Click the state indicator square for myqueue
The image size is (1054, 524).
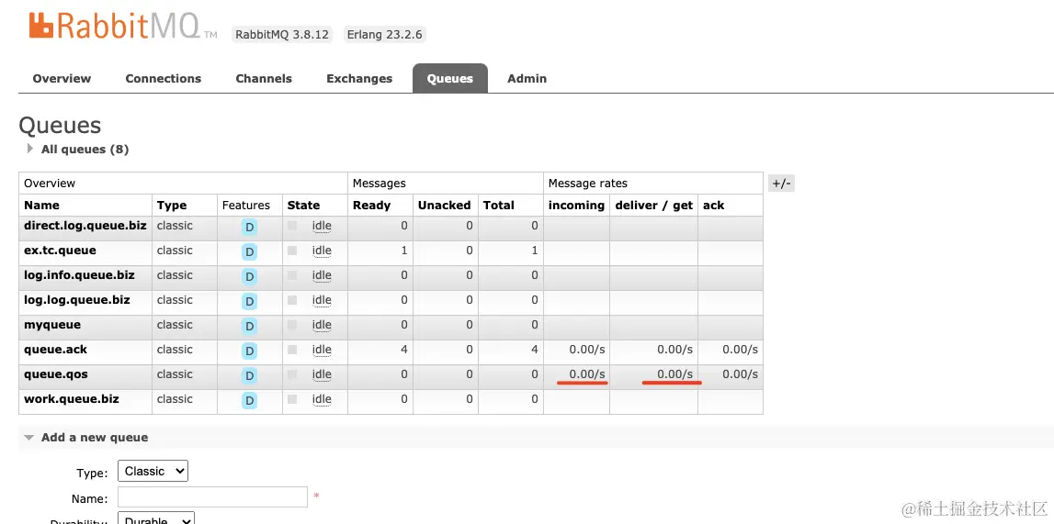pyautogui.click(x=292, y=326)
